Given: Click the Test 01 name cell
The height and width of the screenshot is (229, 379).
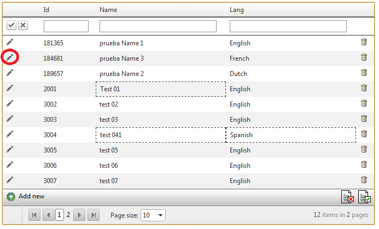Looking at the screenshot, I should point(160,89).
